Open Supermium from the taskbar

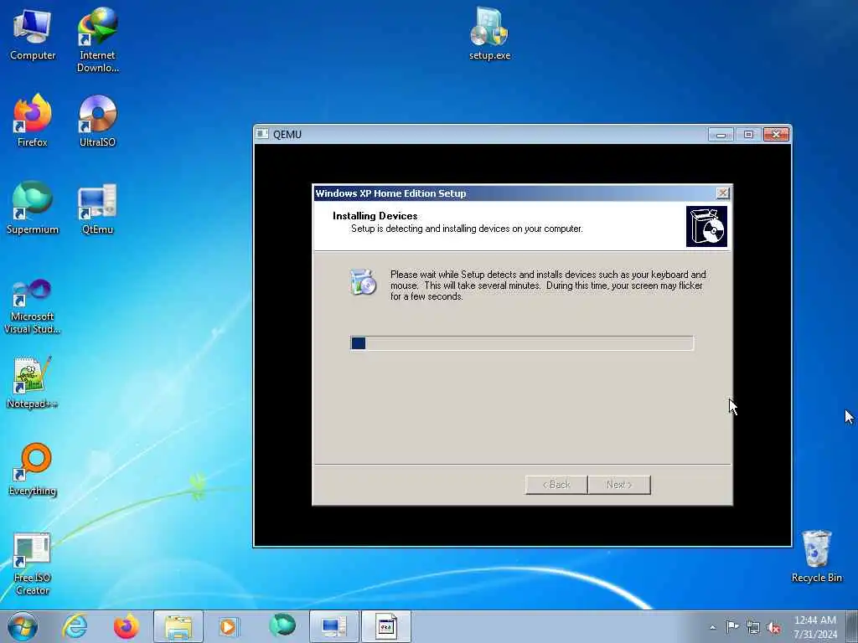pos(282,626)
